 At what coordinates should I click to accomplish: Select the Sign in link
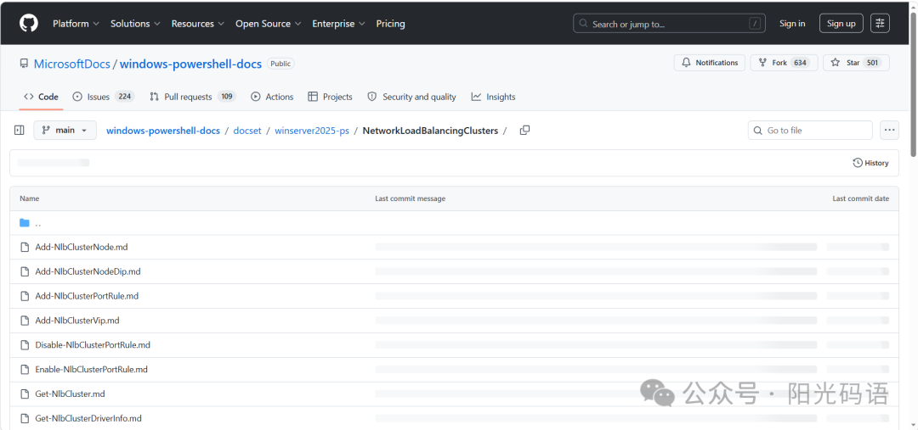tap(792, 24)
